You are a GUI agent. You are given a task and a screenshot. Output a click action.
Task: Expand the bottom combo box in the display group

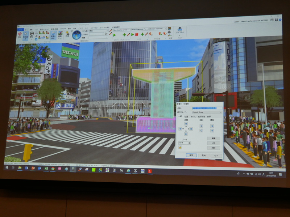click(99, 37)
